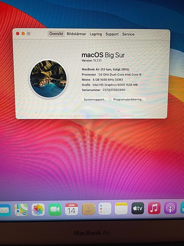Screen dimensions: 184x246
Task: Click the Programuppdatering... button
Action: click(x=129, y=99)
